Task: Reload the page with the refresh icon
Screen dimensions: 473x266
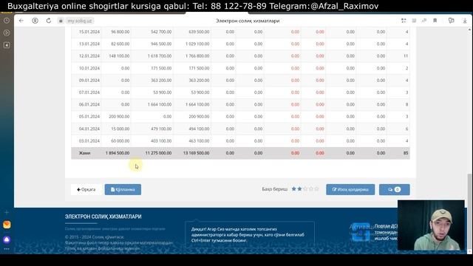Action: pyautogui.click(x=49, y=21)
